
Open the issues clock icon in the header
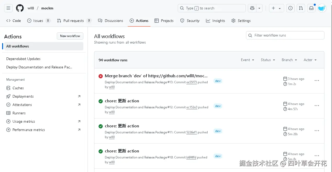[x=290, y=8]
